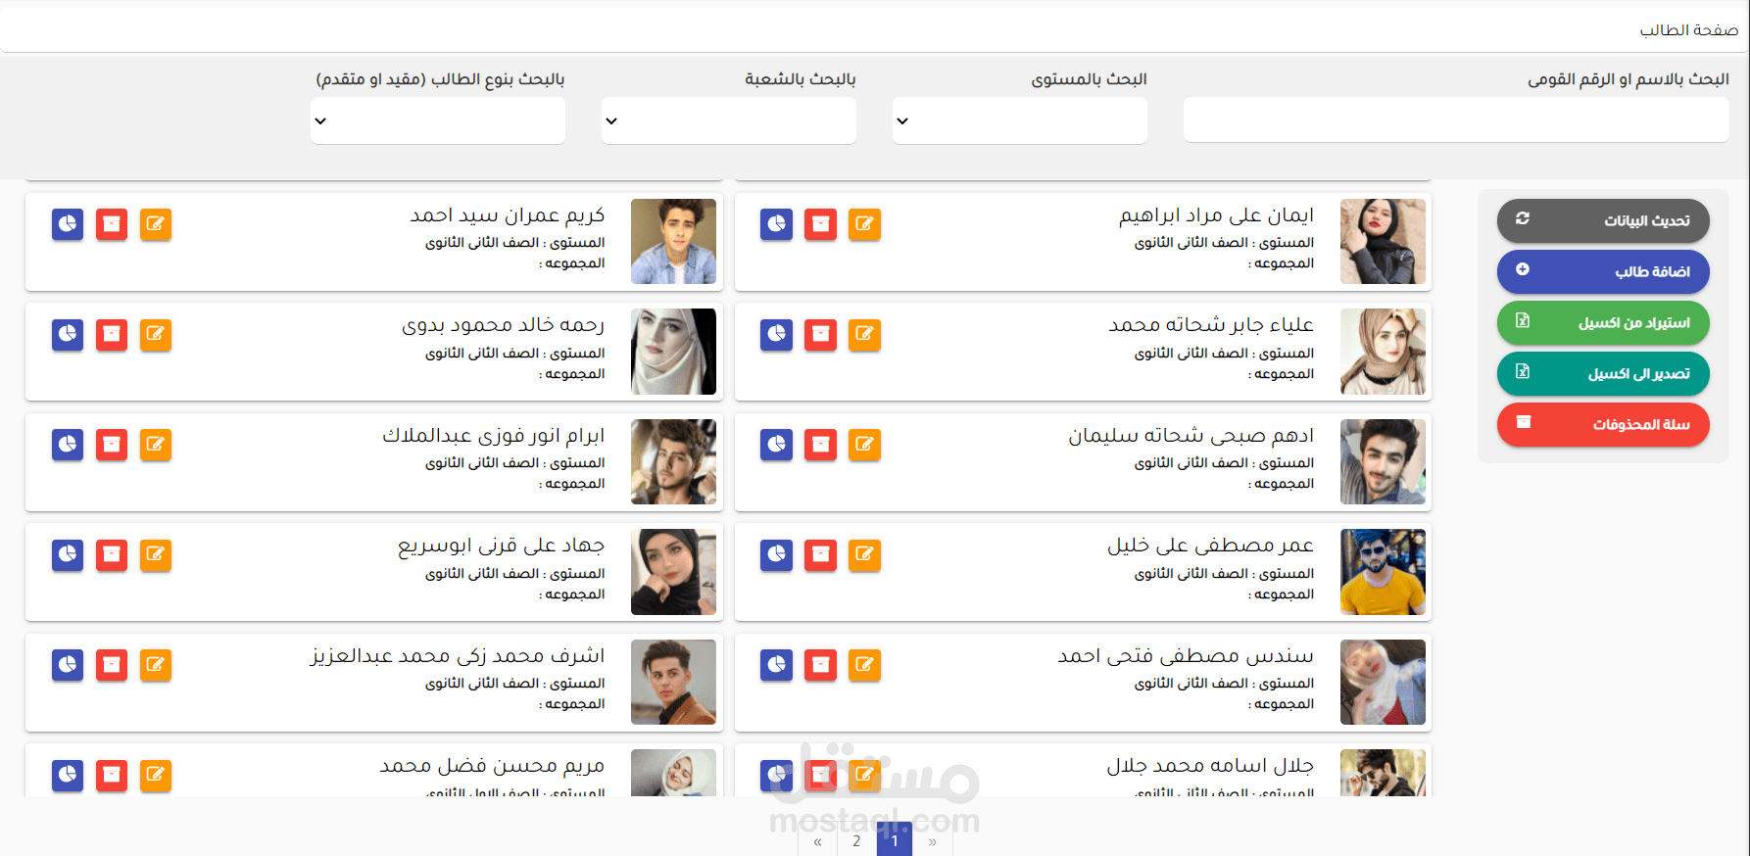Expand student type filter dropdown (مقيد او متقدم)

[438, 120]
